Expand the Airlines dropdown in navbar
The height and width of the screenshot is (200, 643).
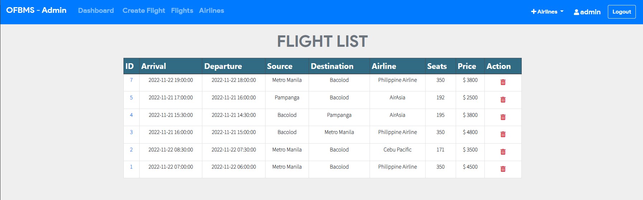tap(547, 12)
